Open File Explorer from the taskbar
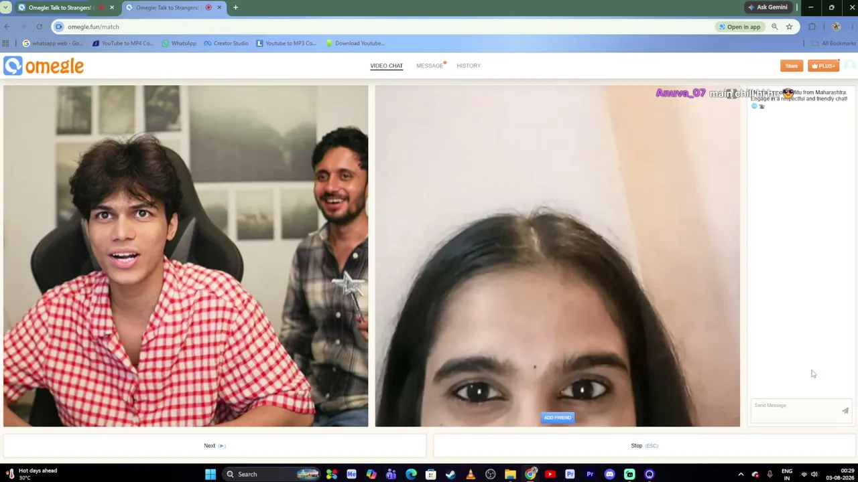The width and height of the screenshot is (858, 482). point(510,474)
